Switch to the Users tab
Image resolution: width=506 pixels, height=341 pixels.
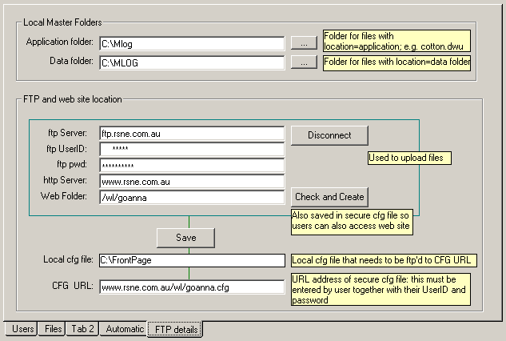[x=23, y=329]
